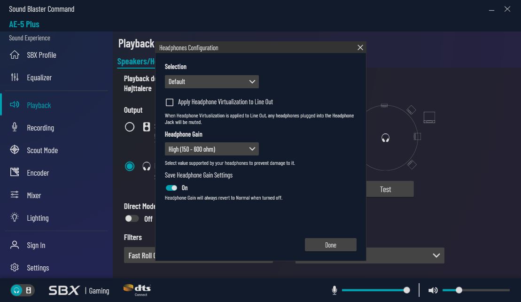Switch headphone/speaker toggle in bottom bar
Image resolution: width=521 pixels, height=302 pixels.
pos(22,290)
